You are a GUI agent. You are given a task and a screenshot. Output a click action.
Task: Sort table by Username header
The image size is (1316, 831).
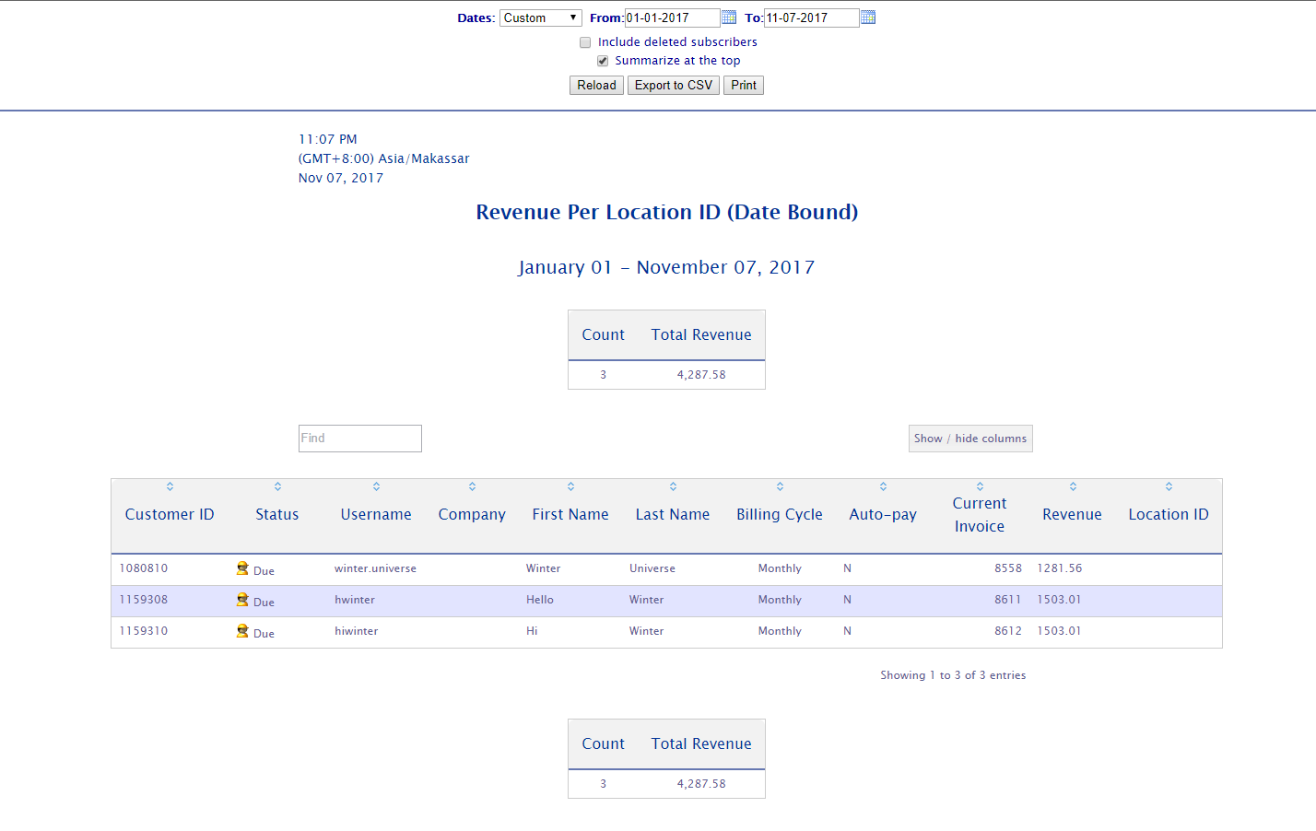pos(376,515)
